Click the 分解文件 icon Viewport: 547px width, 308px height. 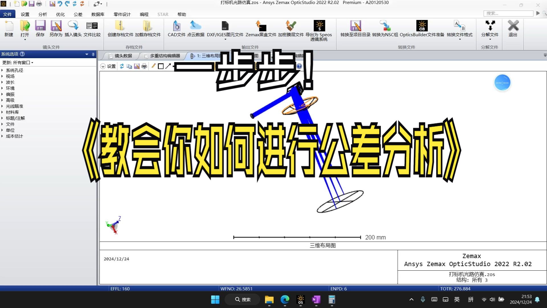(490, 29)
